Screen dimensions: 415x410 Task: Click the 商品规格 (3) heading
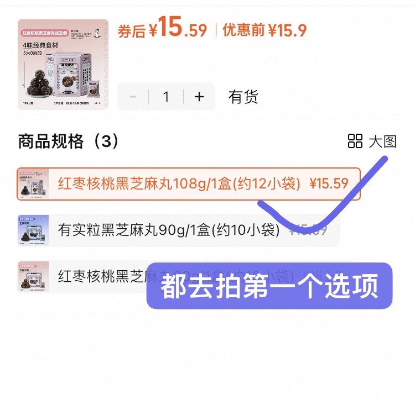pyautogui.click(x=68, y=141)
